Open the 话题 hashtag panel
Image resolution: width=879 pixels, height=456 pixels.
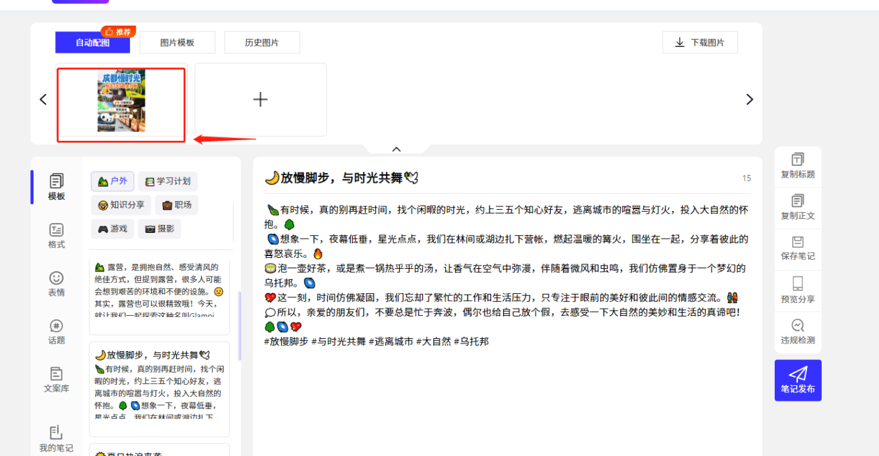[x=57, y=331]
